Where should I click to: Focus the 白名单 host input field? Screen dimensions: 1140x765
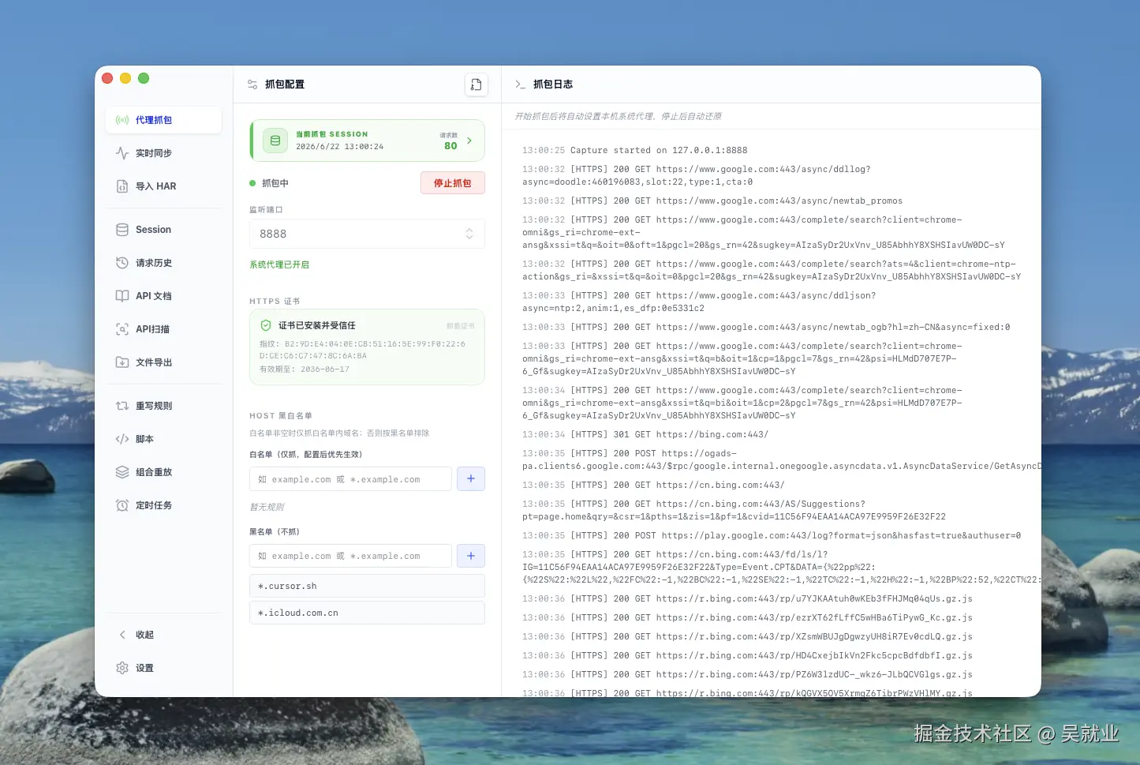350,479
